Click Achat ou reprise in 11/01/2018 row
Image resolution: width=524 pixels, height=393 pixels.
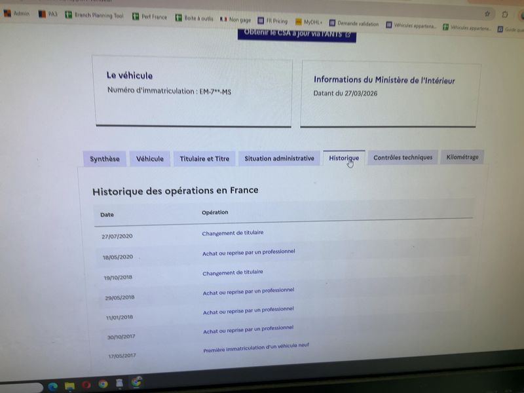[x=248, y=310]
